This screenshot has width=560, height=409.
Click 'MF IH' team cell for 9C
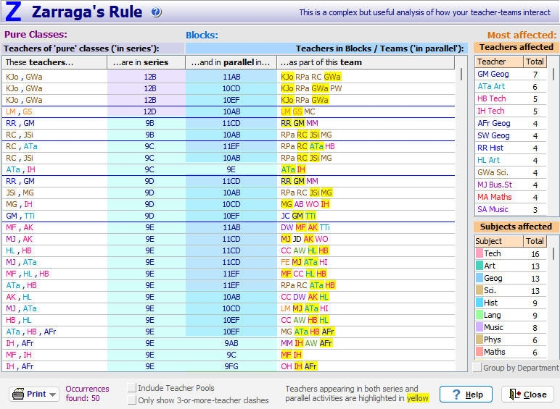pyautogui.click(x=366, y=355)
